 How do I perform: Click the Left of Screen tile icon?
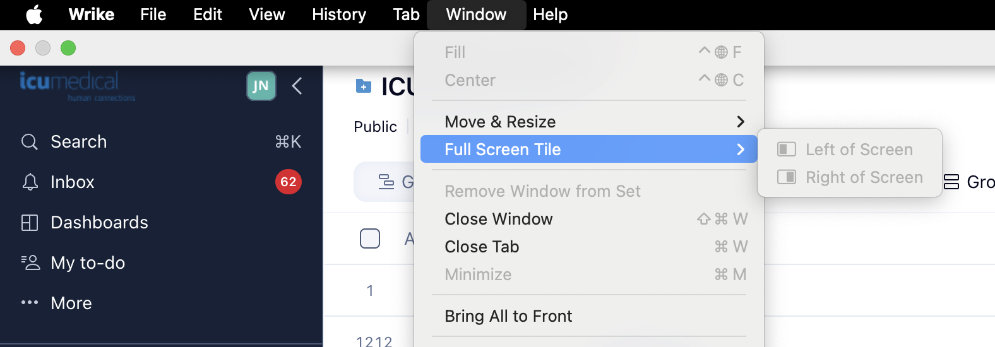point(786,150)
